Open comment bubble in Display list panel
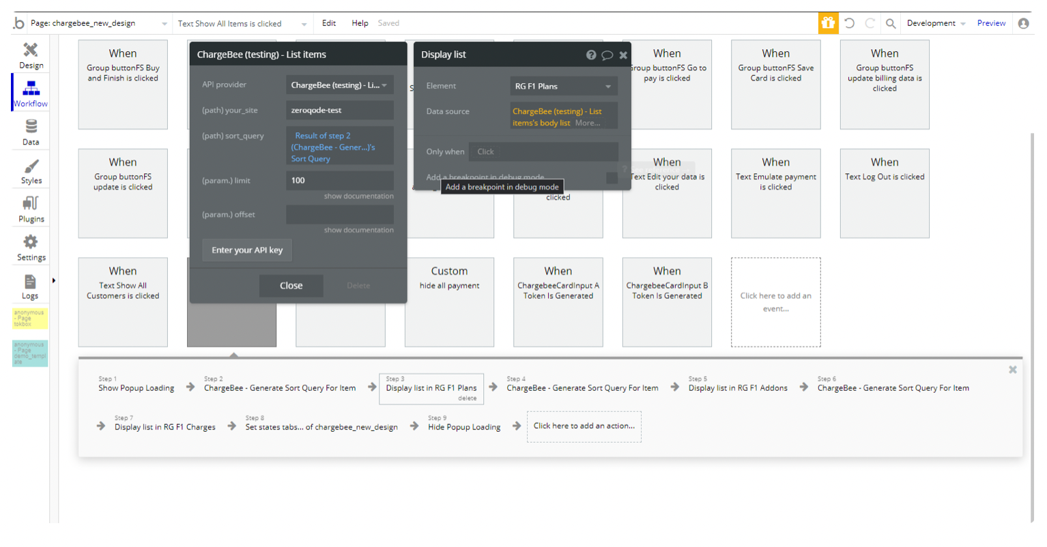This screenshot has height=547, width=1047. tap(607, 55)
